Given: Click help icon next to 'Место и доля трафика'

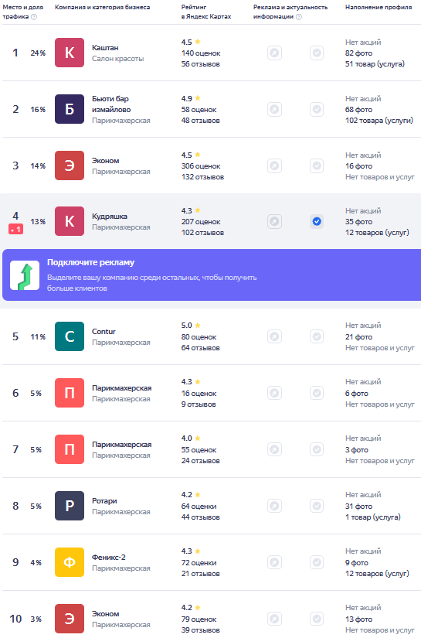Looking at the screenshot, I should point(34,17).
